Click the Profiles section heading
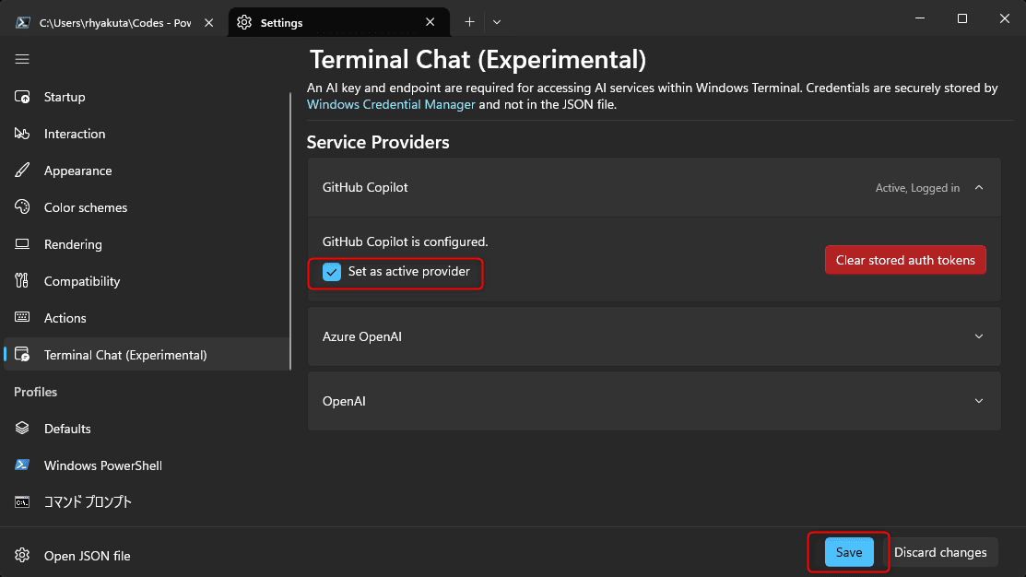 pyautogui.click(x=35, y=391)
